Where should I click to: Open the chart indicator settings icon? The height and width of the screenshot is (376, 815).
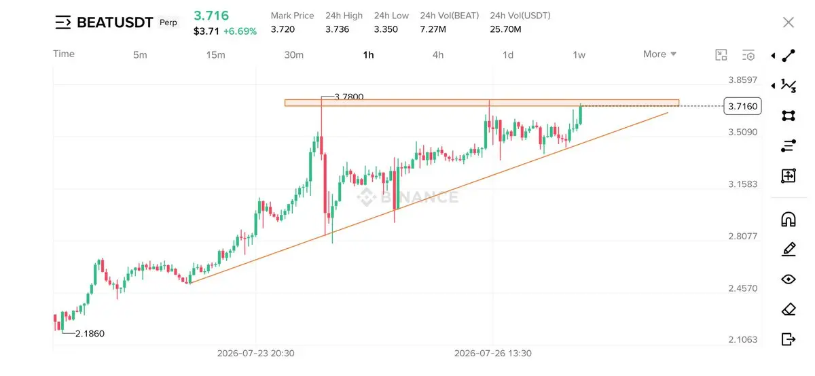point(748,54)
